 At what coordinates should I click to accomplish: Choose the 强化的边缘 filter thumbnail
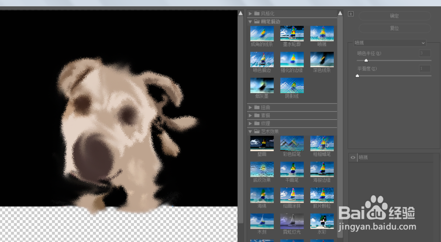coord(292,59)
